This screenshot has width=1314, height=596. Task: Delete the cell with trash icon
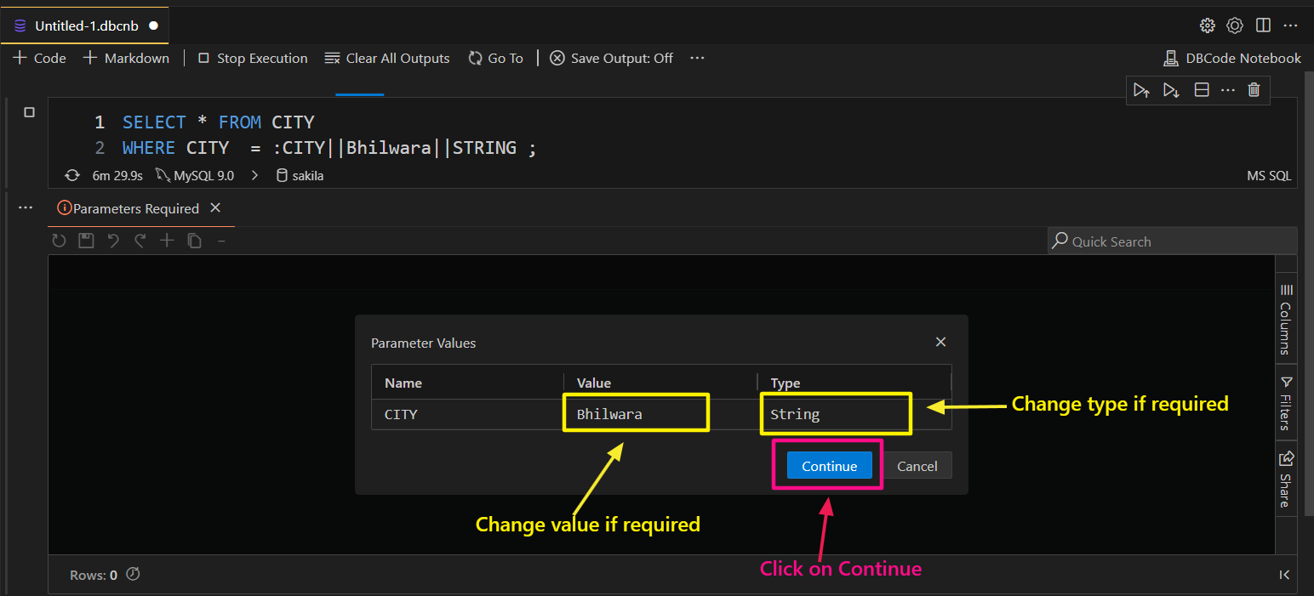point(1254,89)
